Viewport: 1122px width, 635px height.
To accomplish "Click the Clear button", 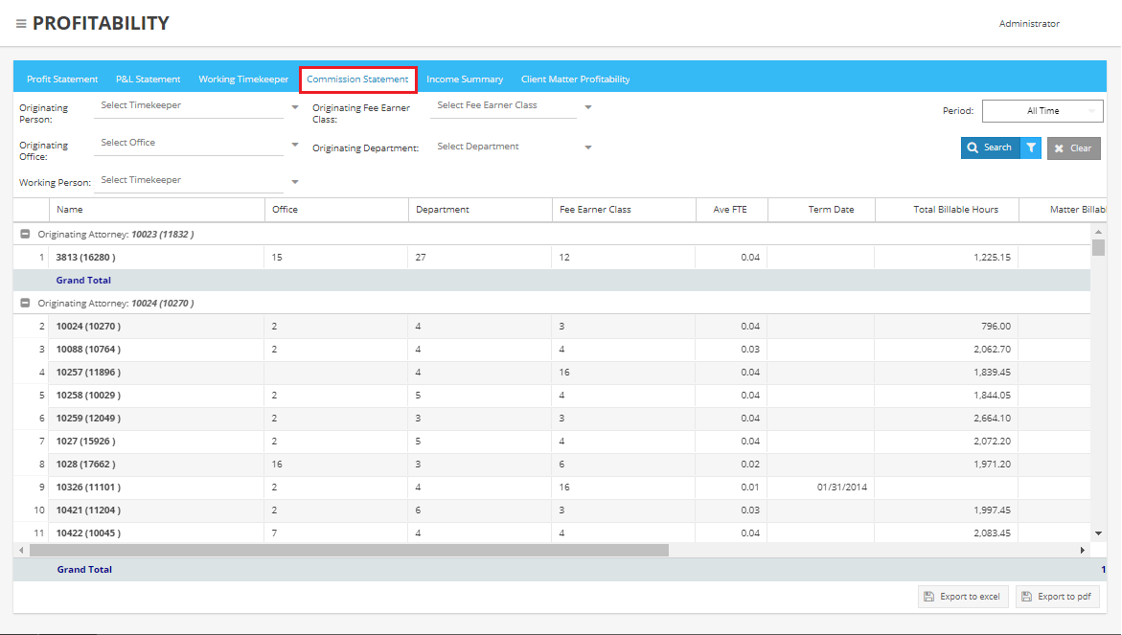I will pyautogui.click(x=1073, y=148).
